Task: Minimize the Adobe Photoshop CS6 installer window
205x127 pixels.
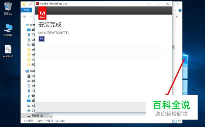Action: pos(149,4)
